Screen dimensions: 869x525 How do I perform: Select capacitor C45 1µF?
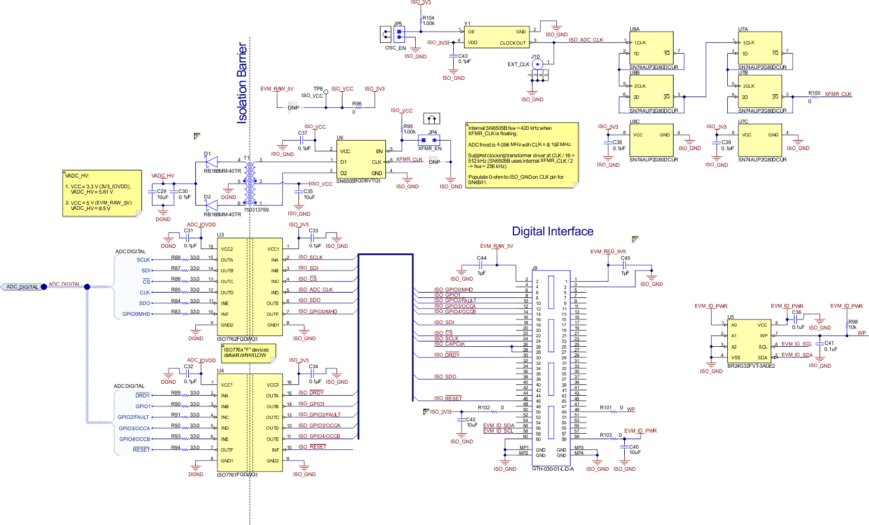[x=625, y=265]
